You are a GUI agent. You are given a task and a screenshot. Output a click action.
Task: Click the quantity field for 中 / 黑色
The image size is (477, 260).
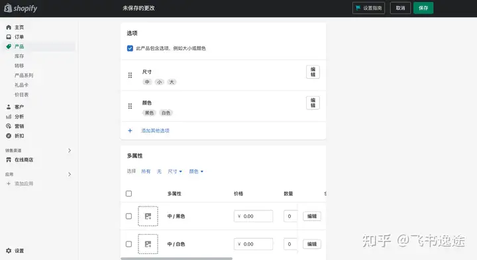[291, 216]
